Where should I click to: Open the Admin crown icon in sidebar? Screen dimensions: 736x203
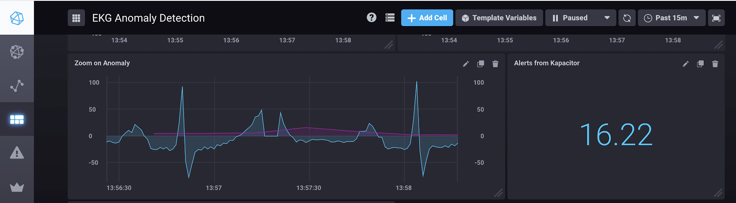click(x=17, y=187)
